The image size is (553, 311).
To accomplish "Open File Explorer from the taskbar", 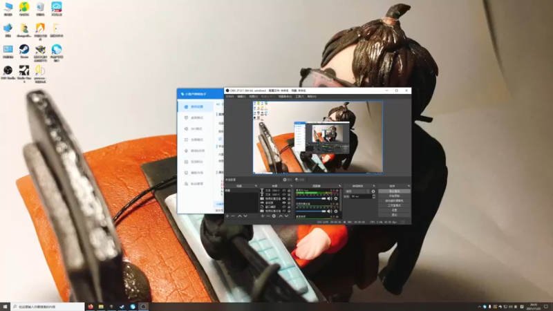I will coord(101,306).
